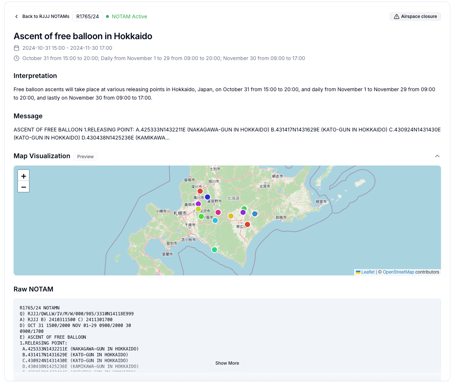Click the Back to RJJJ NOTAMs link
452x383 pixels.
[45, 16]
